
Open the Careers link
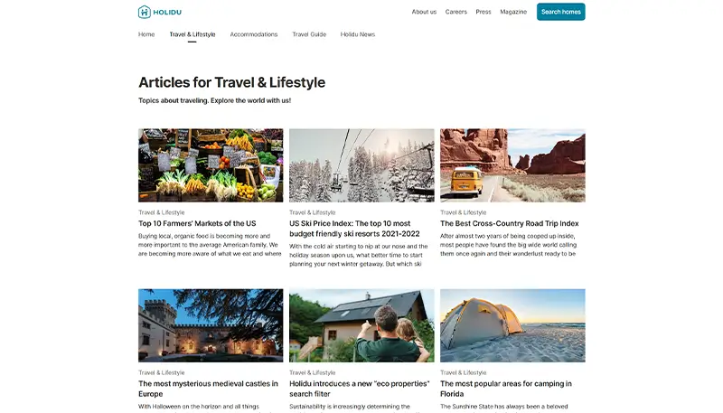coord(456,12)
